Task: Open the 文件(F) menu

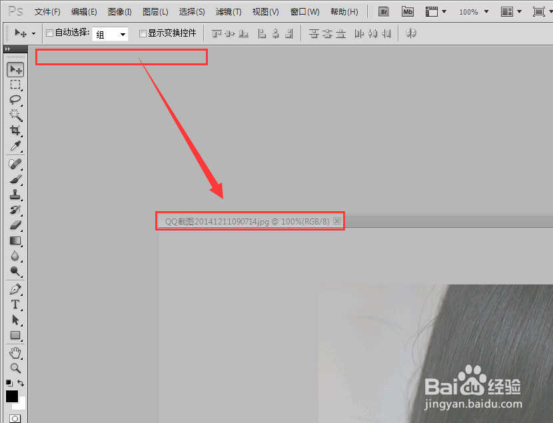Action: [x=47, y=12]
